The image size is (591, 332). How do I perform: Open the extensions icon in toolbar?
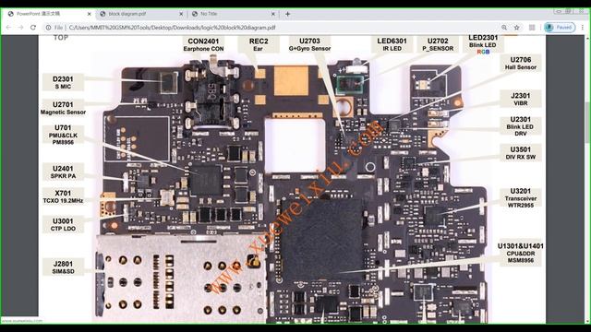(x=532, y=28)
